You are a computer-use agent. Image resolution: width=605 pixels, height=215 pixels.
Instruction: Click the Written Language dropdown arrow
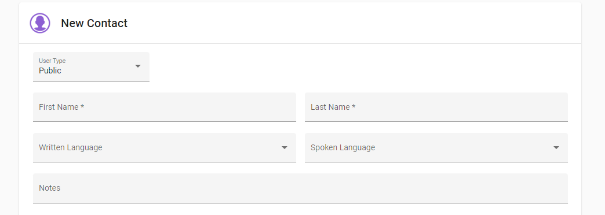pos(285,148)
